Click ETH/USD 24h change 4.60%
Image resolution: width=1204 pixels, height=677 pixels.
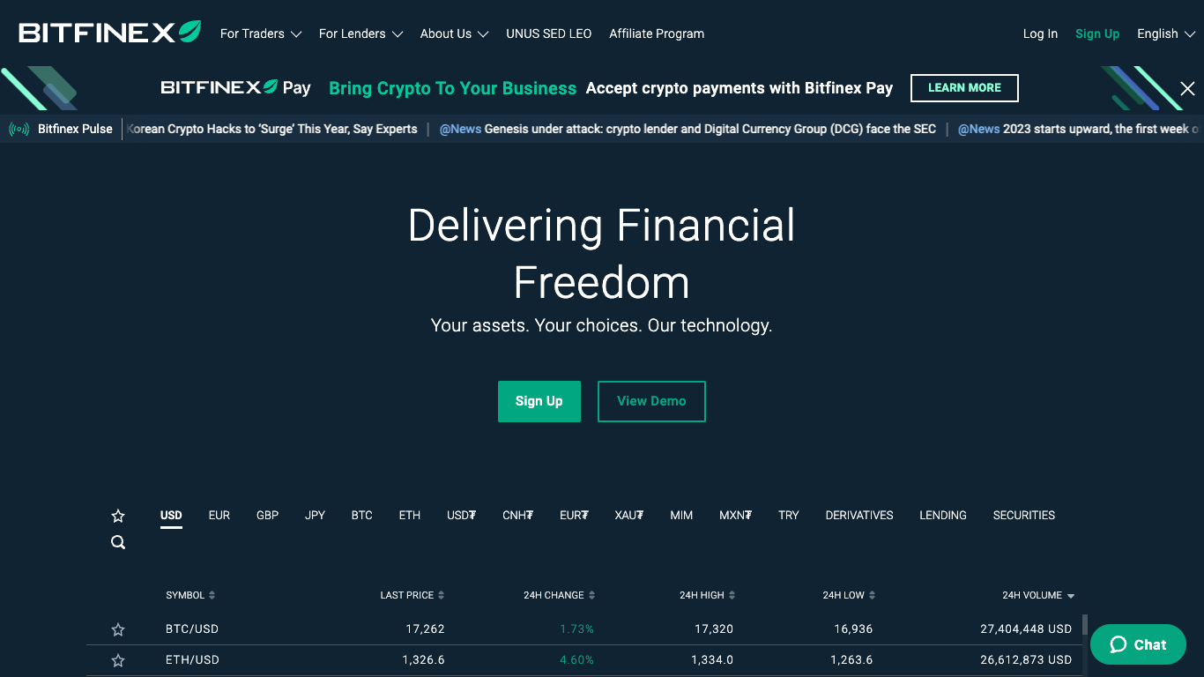pos(577,660)
